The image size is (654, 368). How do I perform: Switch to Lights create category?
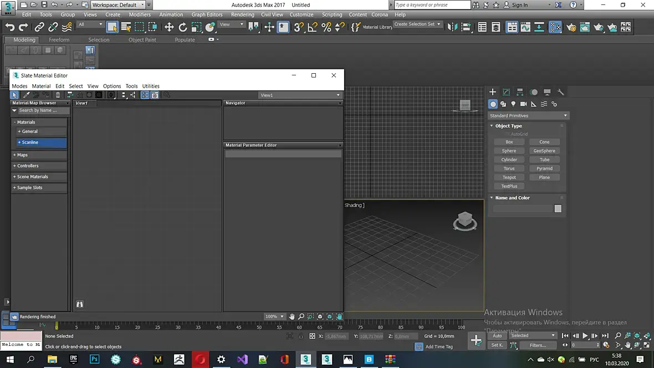click(513, 104)
